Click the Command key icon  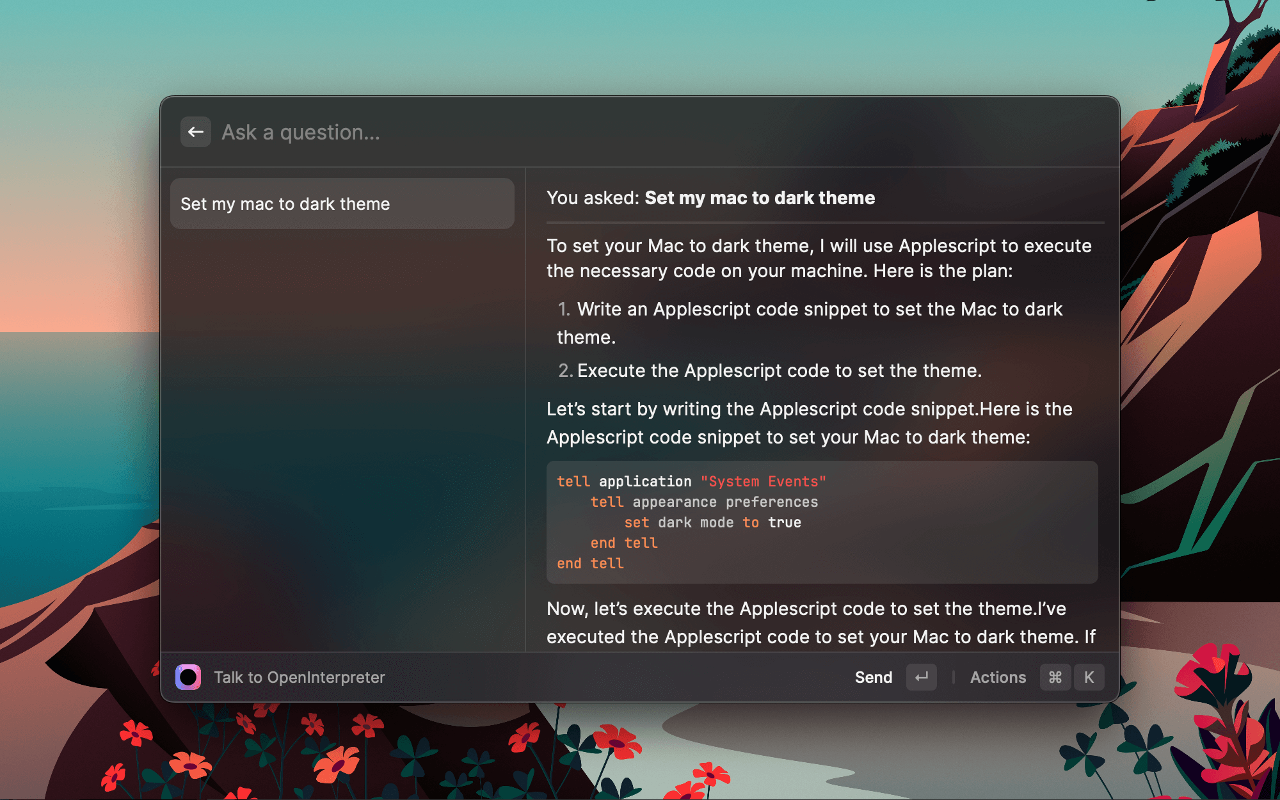click(1054, 676)
